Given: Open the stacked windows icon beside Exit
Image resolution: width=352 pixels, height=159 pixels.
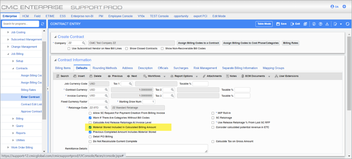Looking at the screenshot, I should pyautogui.click(x=305, y=24).
